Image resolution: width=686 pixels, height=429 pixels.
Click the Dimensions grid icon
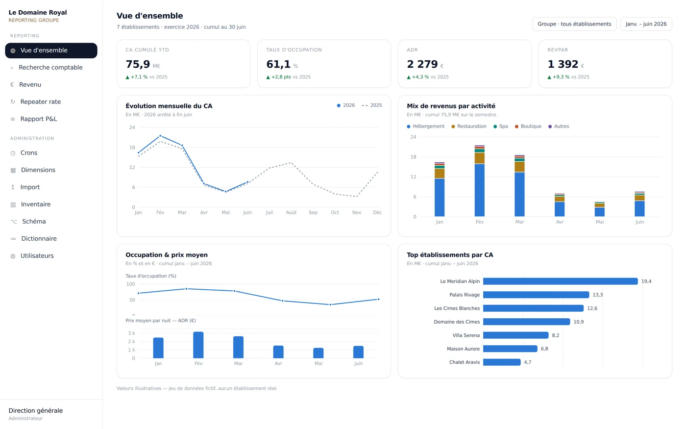pos(13,170)
